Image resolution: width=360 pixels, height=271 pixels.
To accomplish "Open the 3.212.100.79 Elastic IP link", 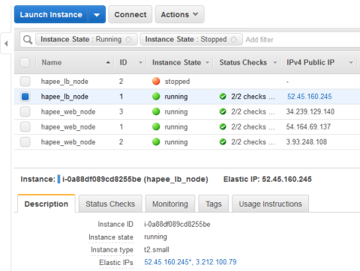I will [x=216, y=262].
